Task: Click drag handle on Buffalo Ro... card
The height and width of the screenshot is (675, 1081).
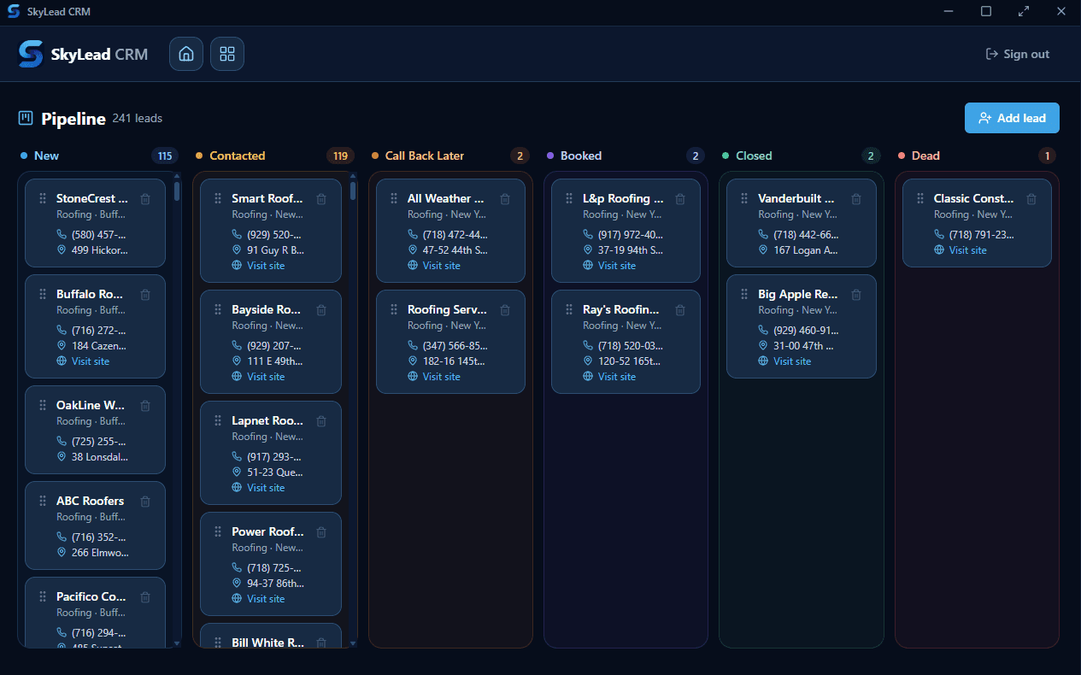Action: pos(43,294)
